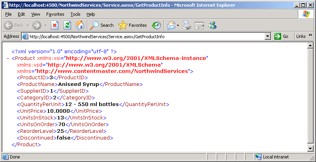Open the History pane icon

(x=156, y=25)
